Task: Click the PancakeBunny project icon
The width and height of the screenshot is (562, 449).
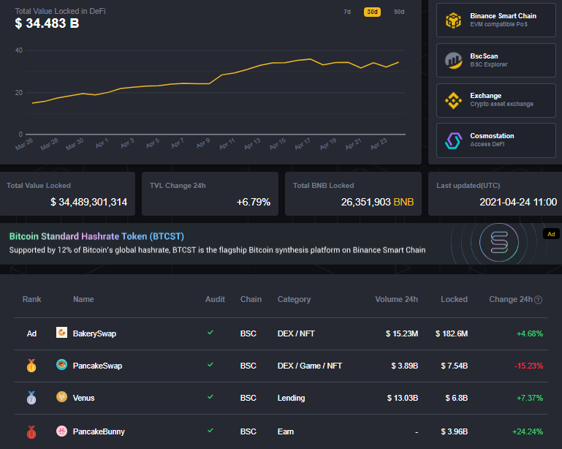Action: click(x=62, y=431)
